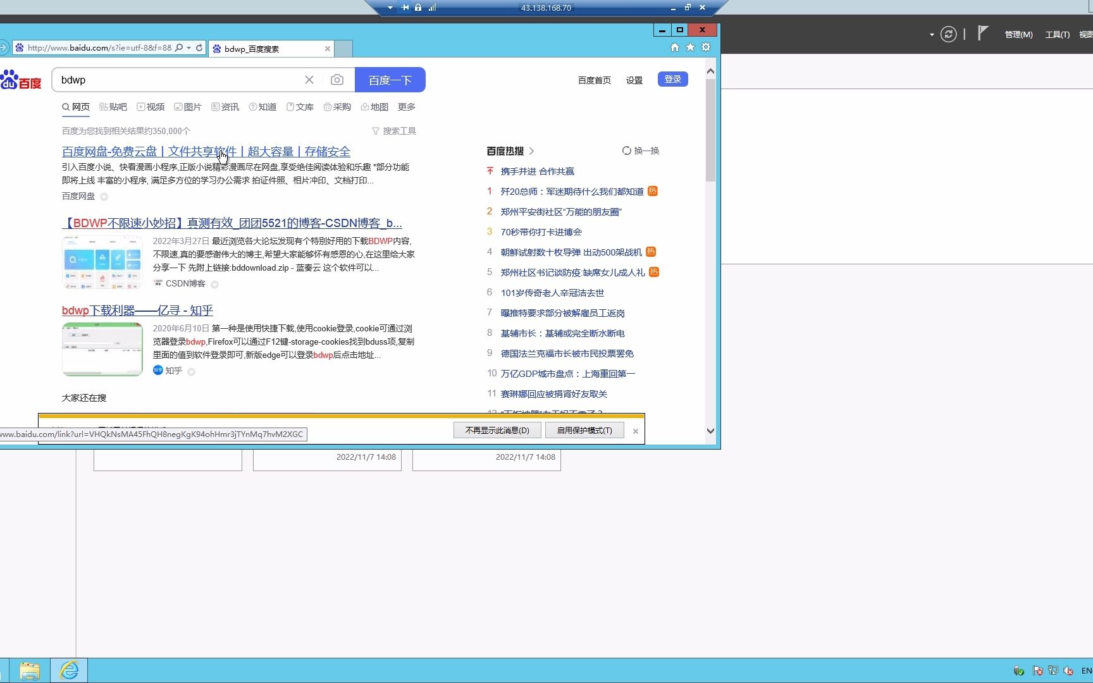Click the 知乎 result thumbnail image

pyautogui.click(x=102, y=349)
